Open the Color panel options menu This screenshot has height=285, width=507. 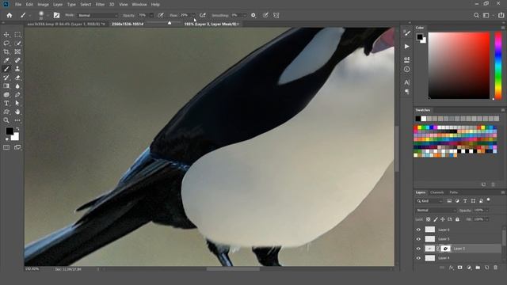(x=503, y=28)
